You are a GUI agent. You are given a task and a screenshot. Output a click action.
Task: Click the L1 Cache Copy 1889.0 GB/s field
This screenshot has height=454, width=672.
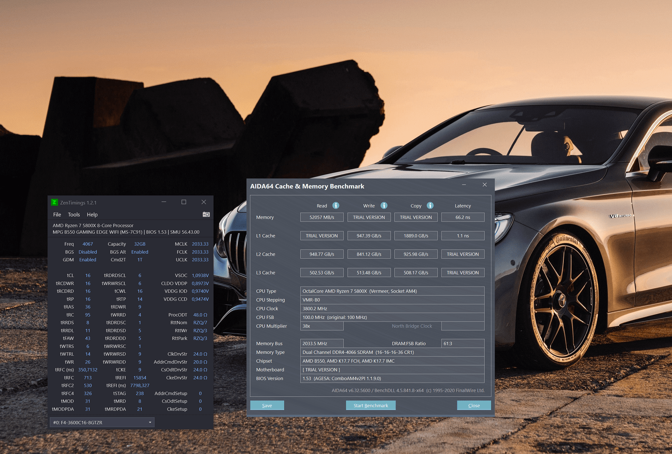416,236
